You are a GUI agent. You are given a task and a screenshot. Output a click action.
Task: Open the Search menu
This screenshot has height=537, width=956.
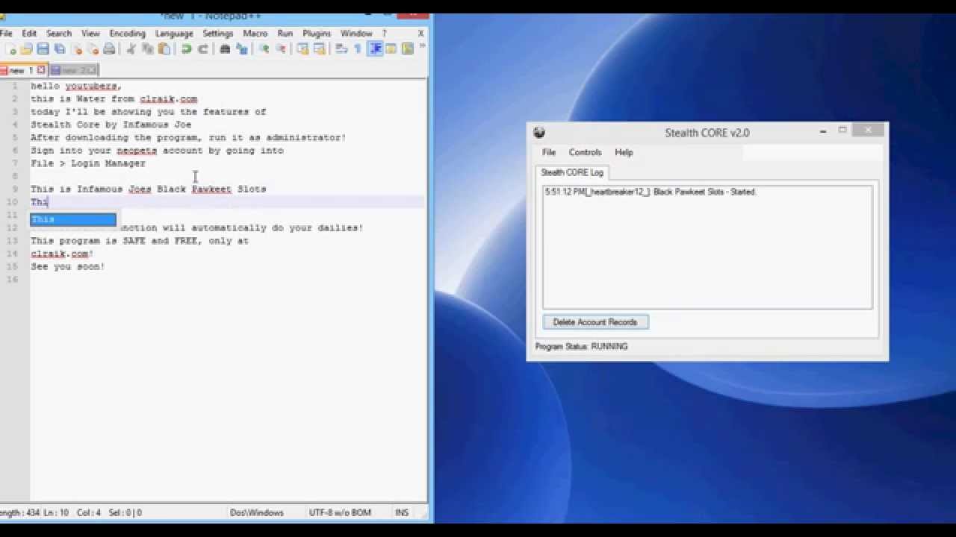(x=59, y=34)
